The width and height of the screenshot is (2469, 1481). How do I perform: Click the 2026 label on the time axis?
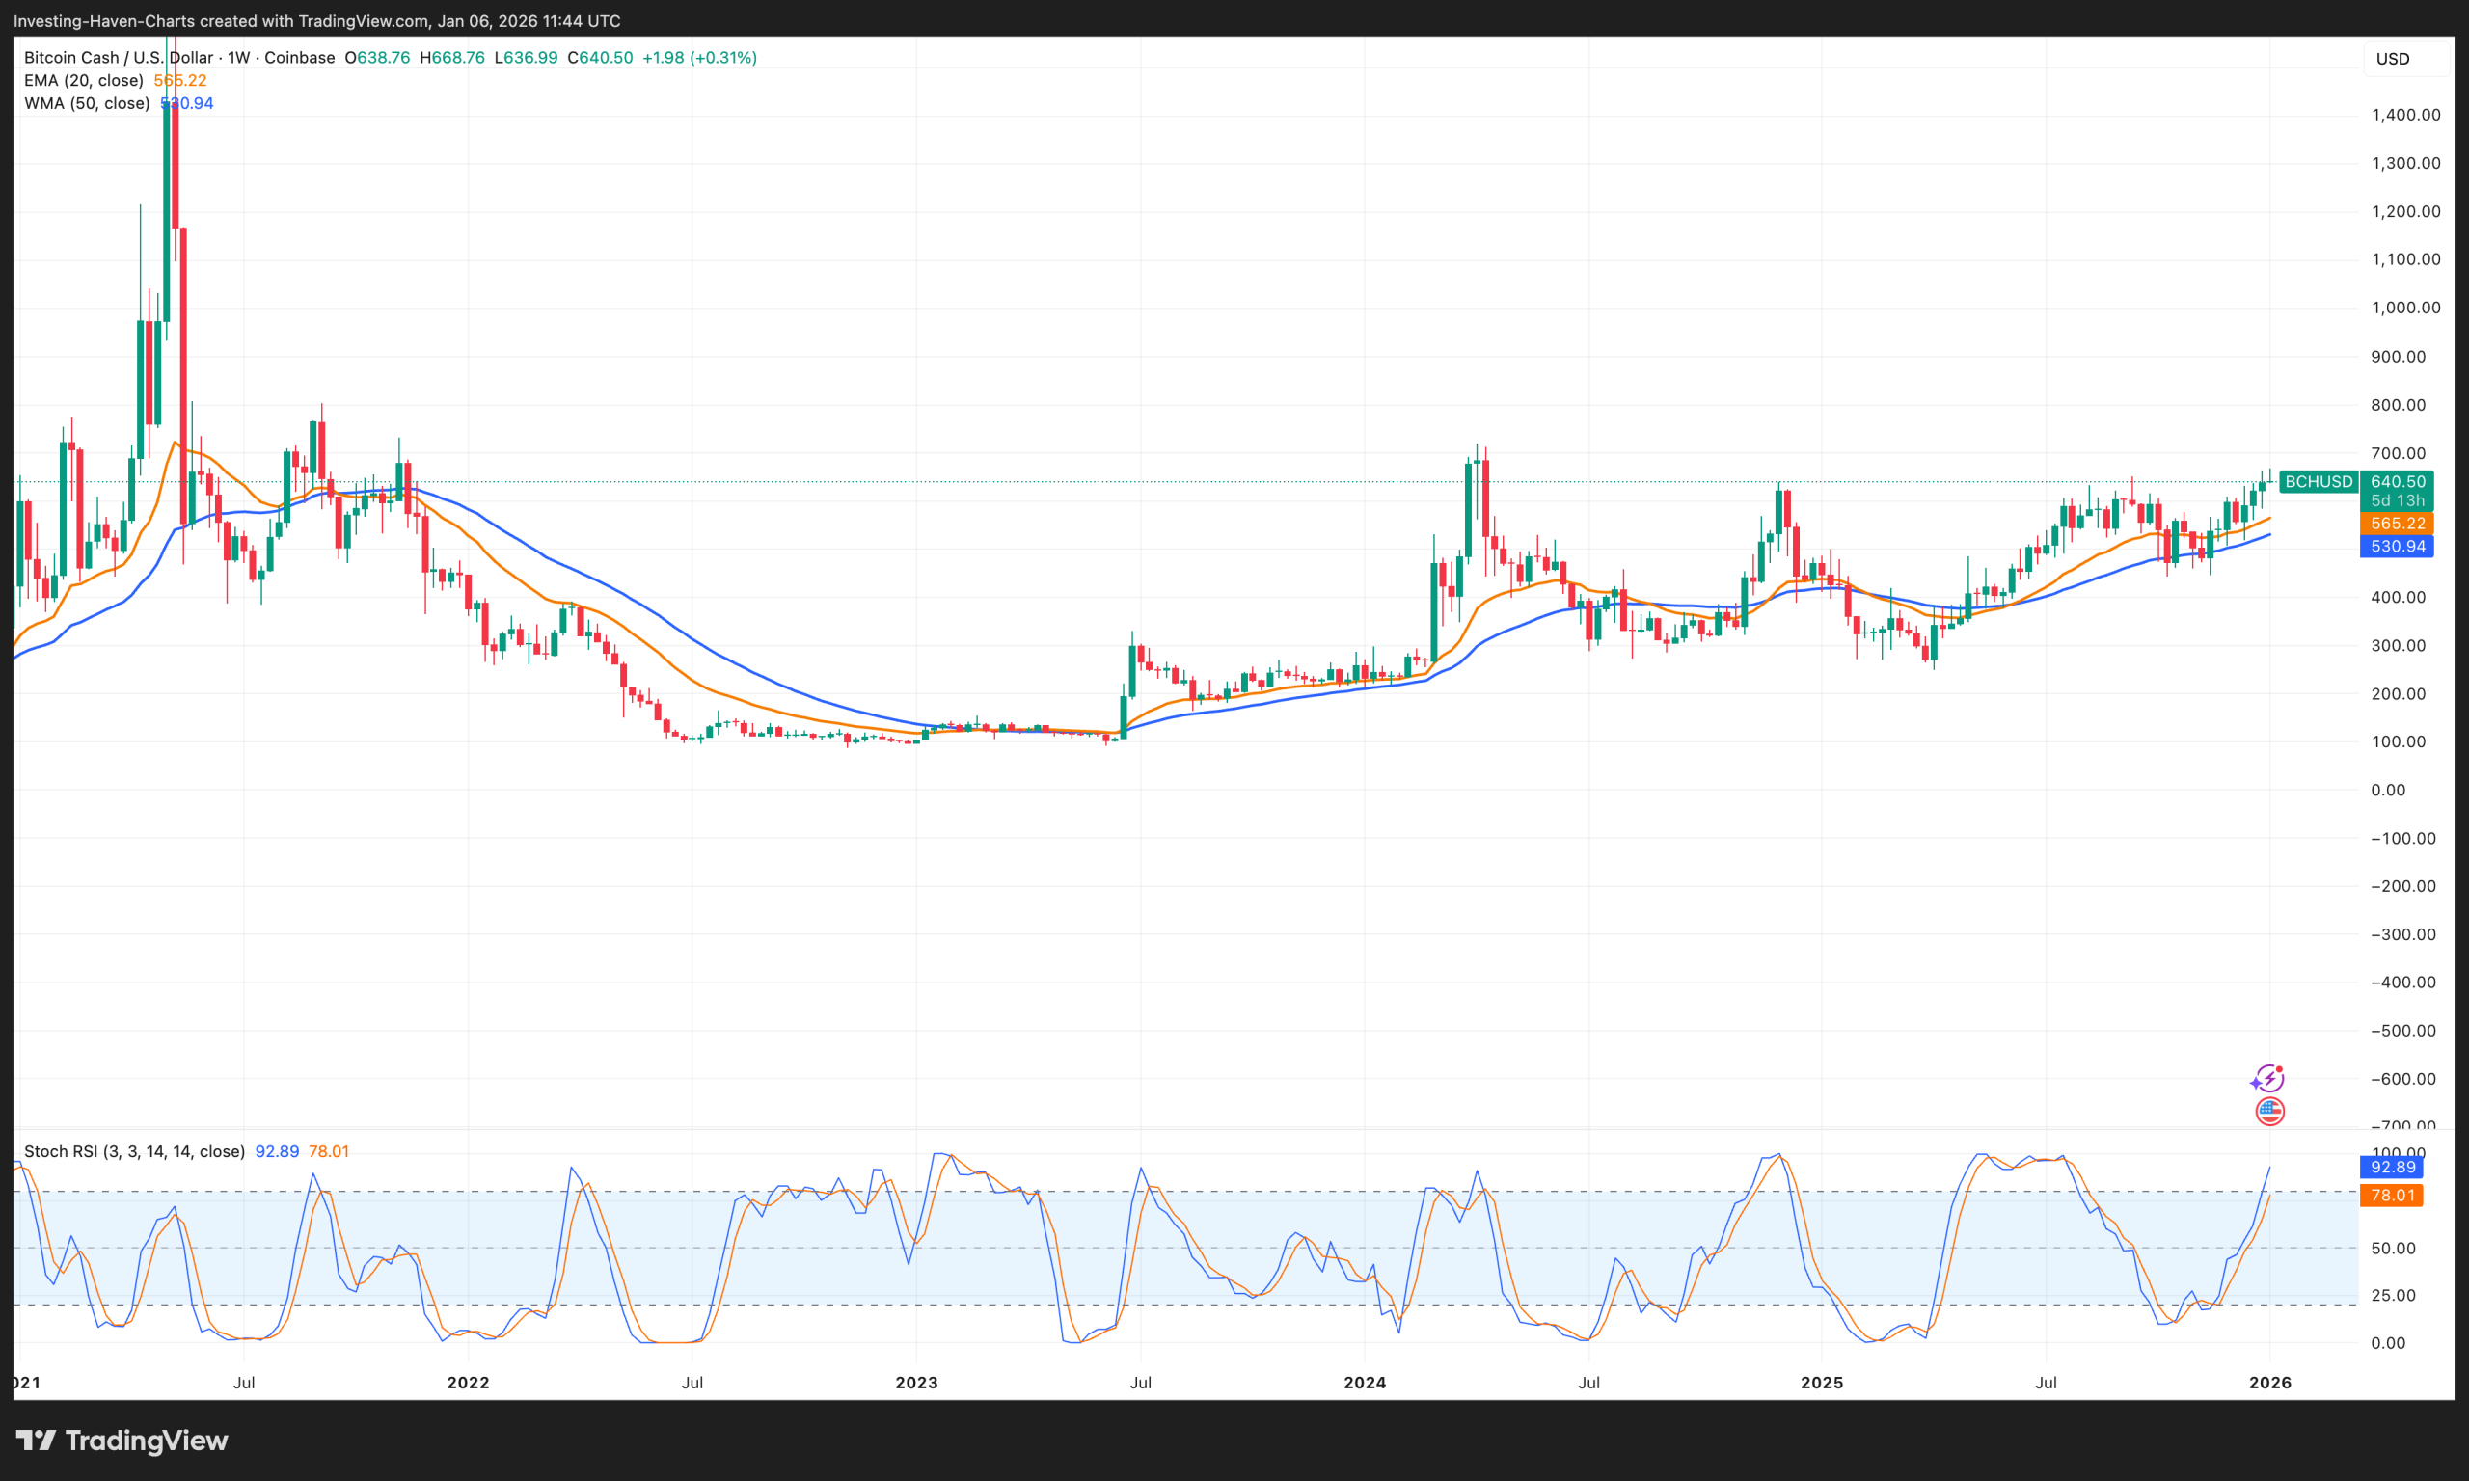[x=2272, y=1384]
